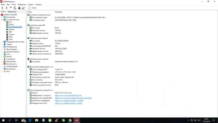
Task: Expand the Компьютер tree node
Action: tap(2, 17)
